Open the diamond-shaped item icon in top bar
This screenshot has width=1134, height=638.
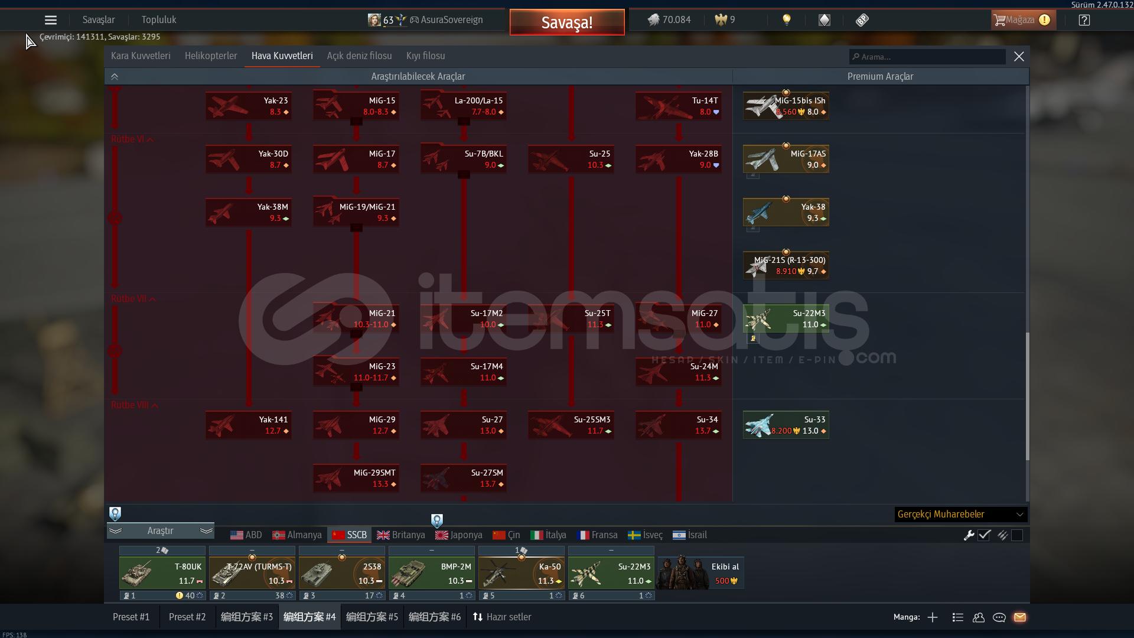[x=825, y=20]
